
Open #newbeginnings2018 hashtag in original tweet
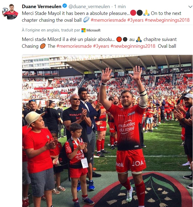[167, 20]
